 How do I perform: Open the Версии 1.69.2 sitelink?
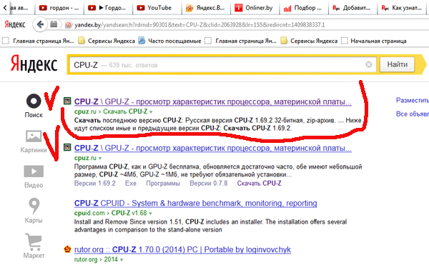pos(94,184)
